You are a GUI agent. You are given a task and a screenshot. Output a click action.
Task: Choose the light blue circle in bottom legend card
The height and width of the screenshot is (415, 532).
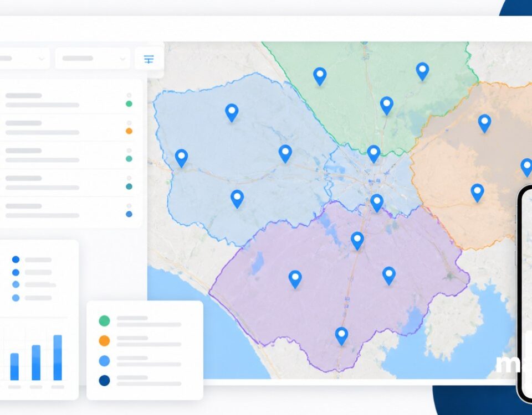tap(104, 360)
